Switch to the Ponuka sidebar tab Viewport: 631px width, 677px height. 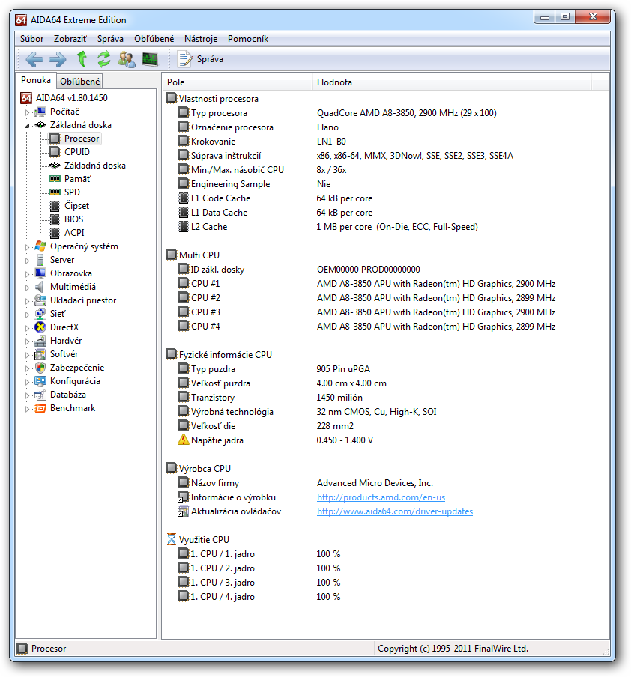(36, 80)
